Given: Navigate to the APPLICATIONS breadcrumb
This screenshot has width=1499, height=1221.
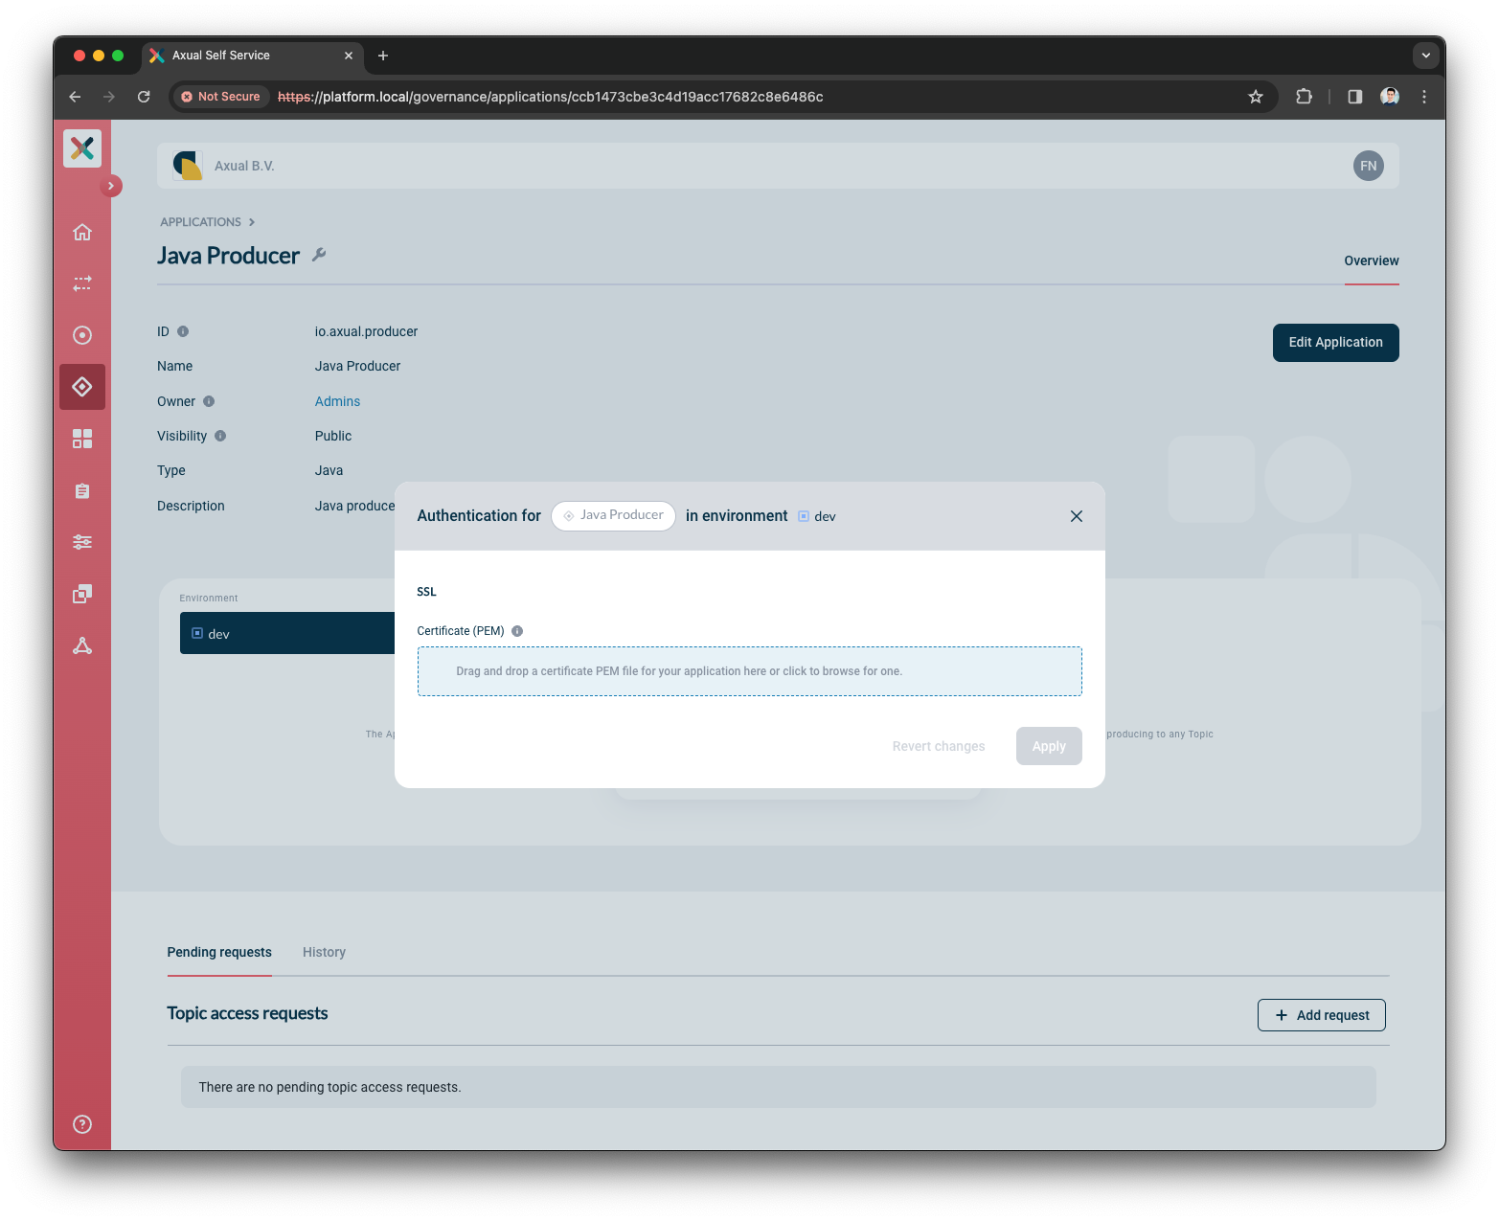Looking at the screenshot, I should (x=201, y=222).
